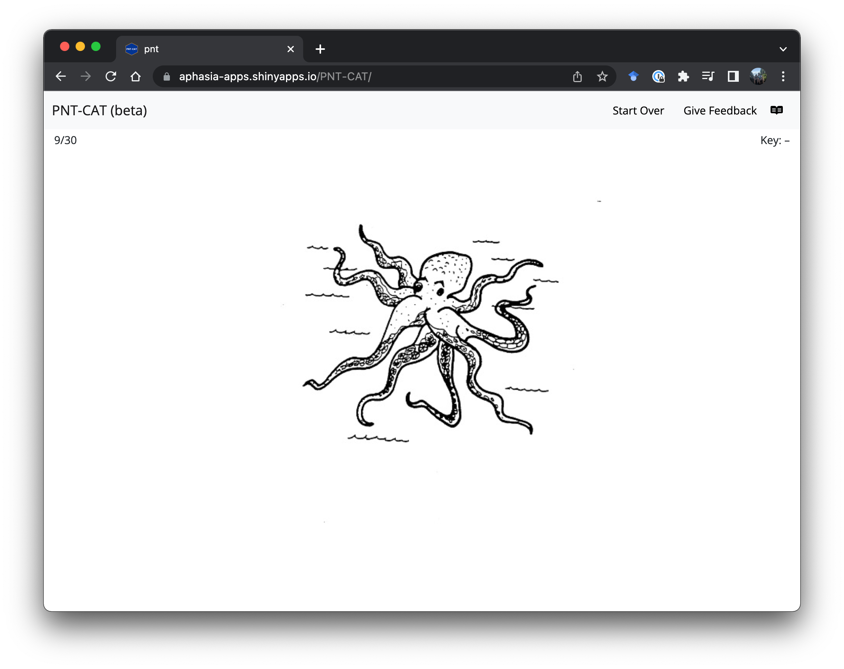Toggle the browser side panel icon

tap(733, 76)
